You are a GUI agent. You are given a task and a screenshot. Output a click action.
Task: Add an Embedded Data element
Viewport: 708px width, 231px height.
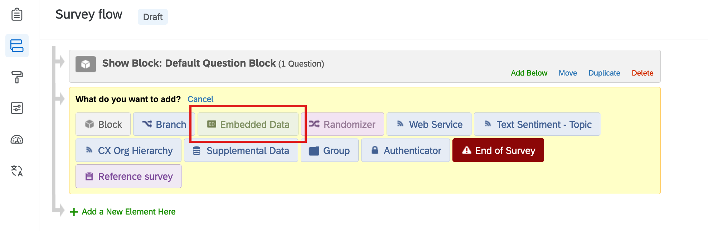pyautogui.click(x=248, y=124)
